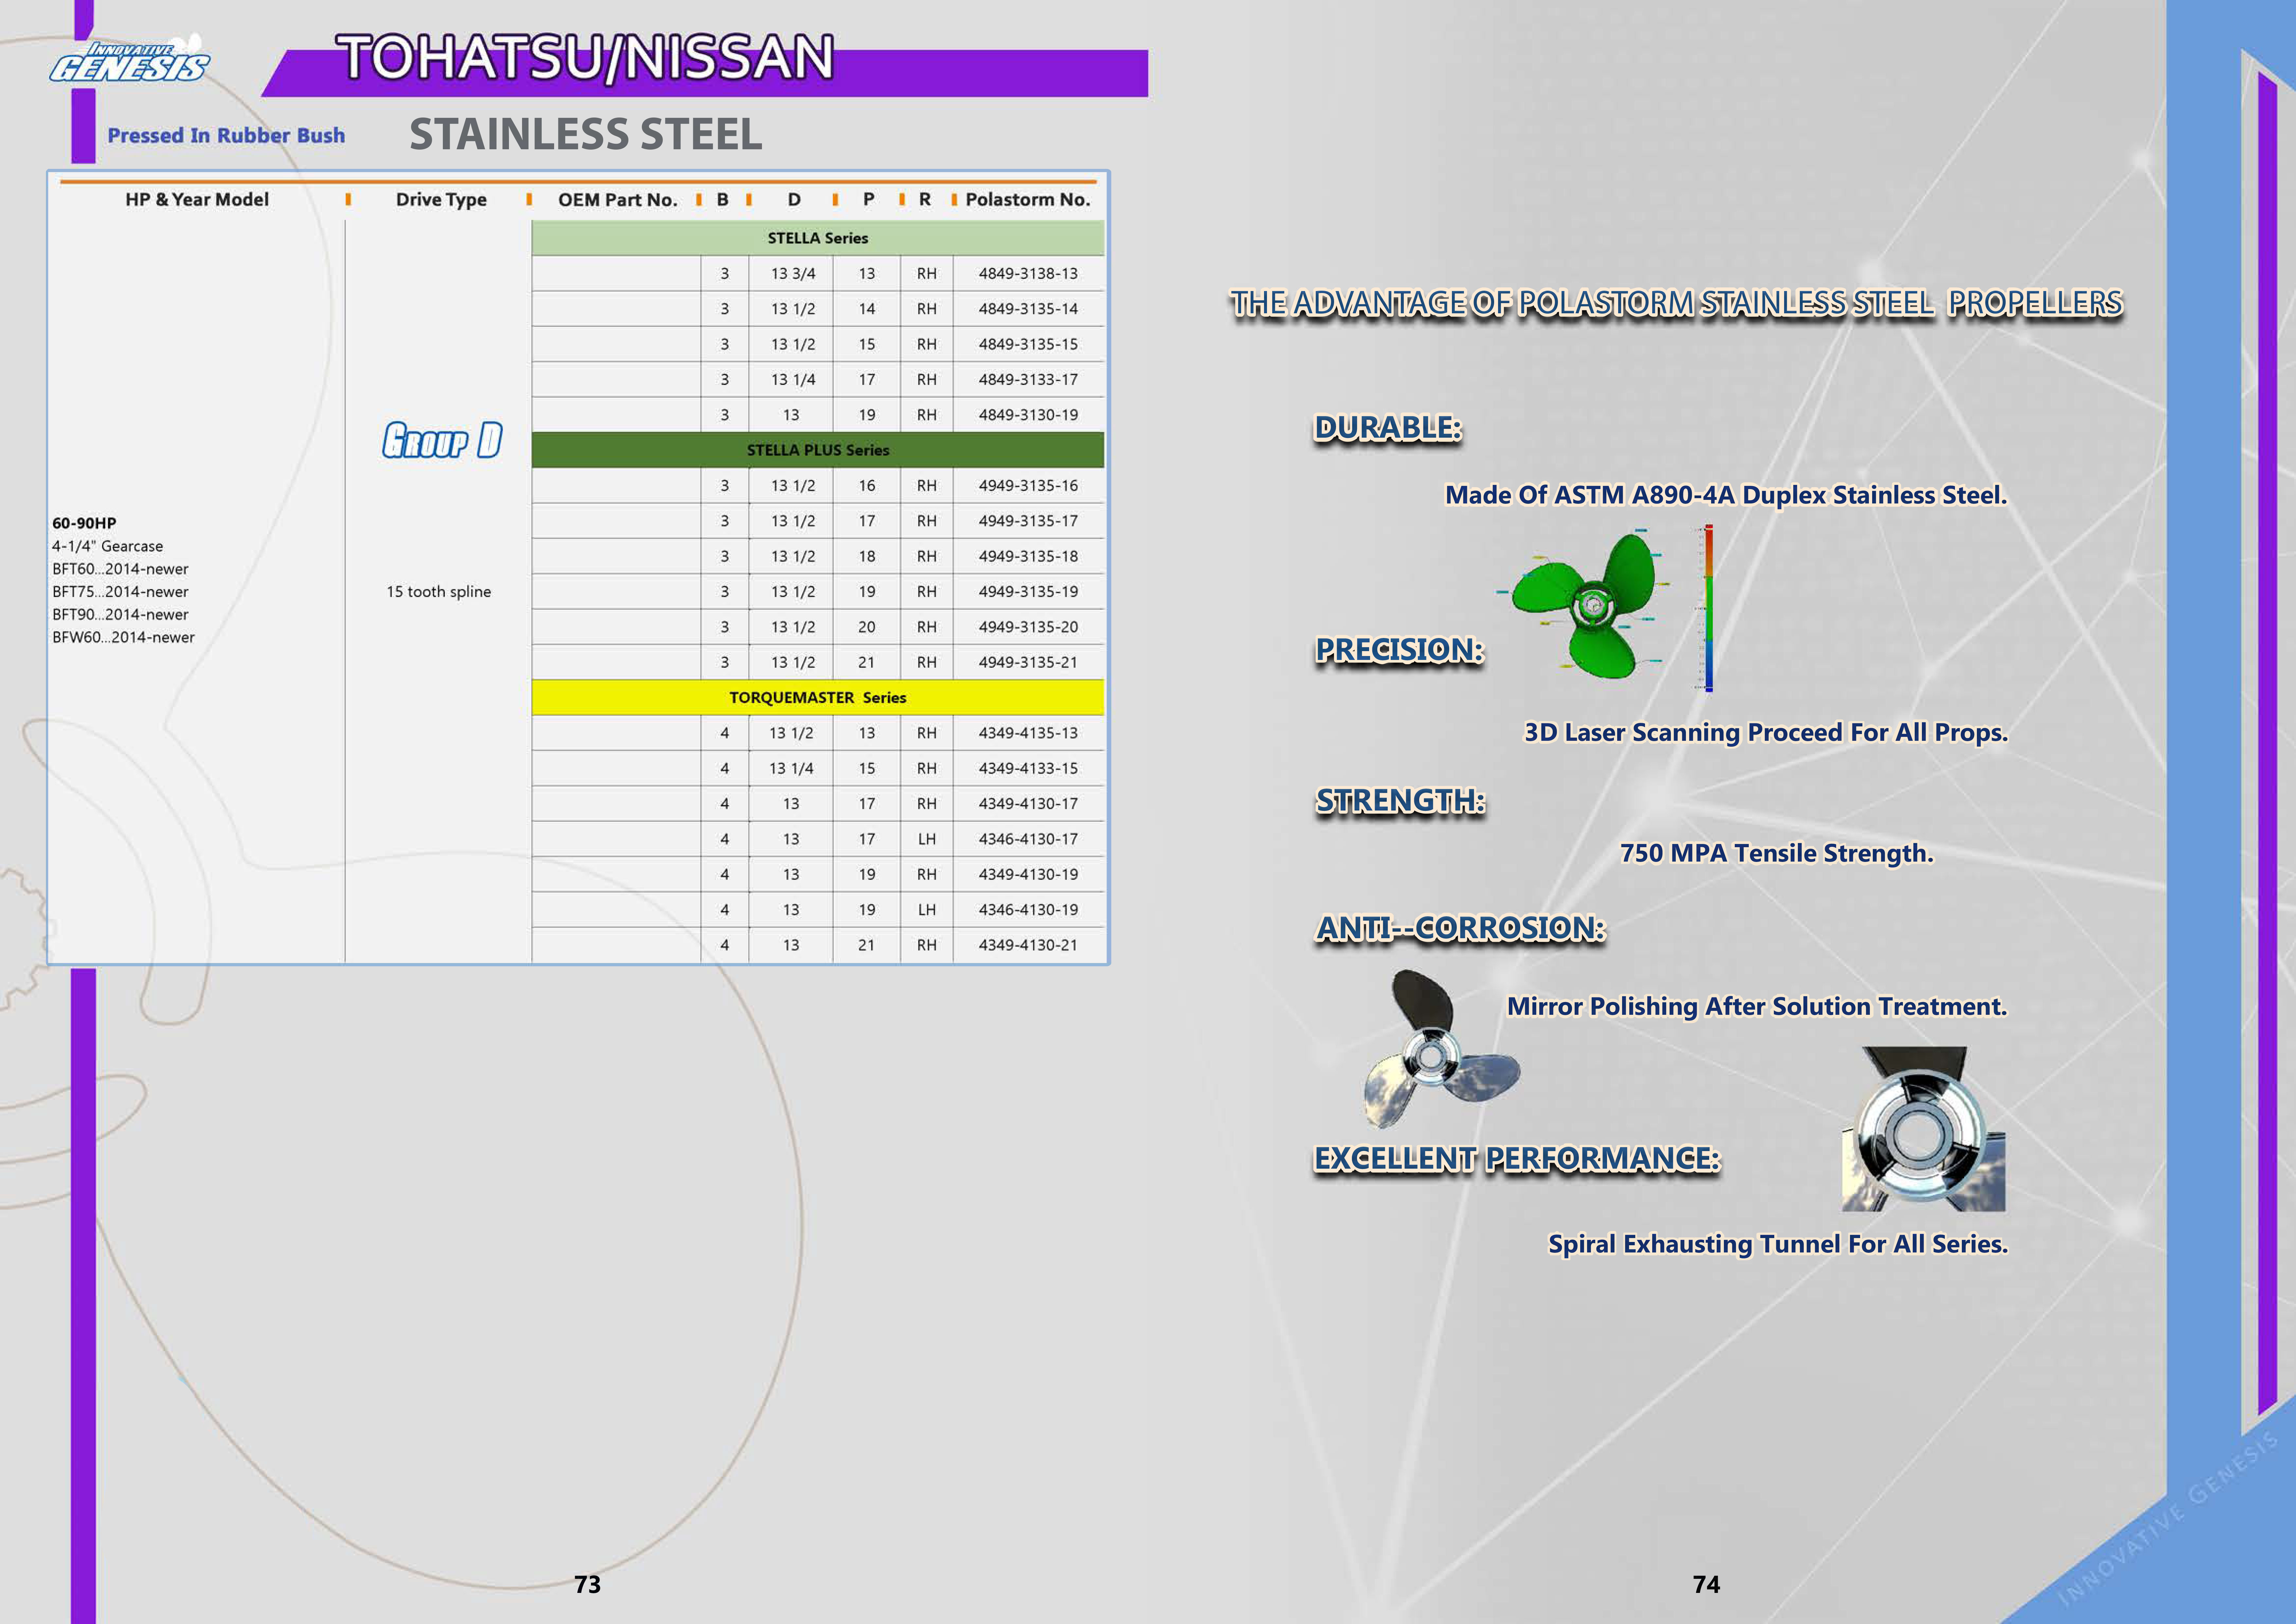Select part number 4346-4130-17
The image size is (2296, 1624).
pos(1028,839)
